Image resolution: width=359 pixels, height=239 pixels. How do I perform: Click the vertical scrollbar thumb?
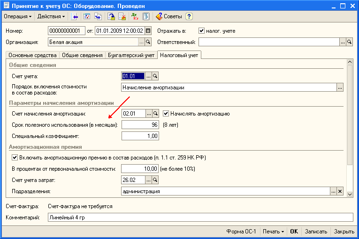pos(350,115)
